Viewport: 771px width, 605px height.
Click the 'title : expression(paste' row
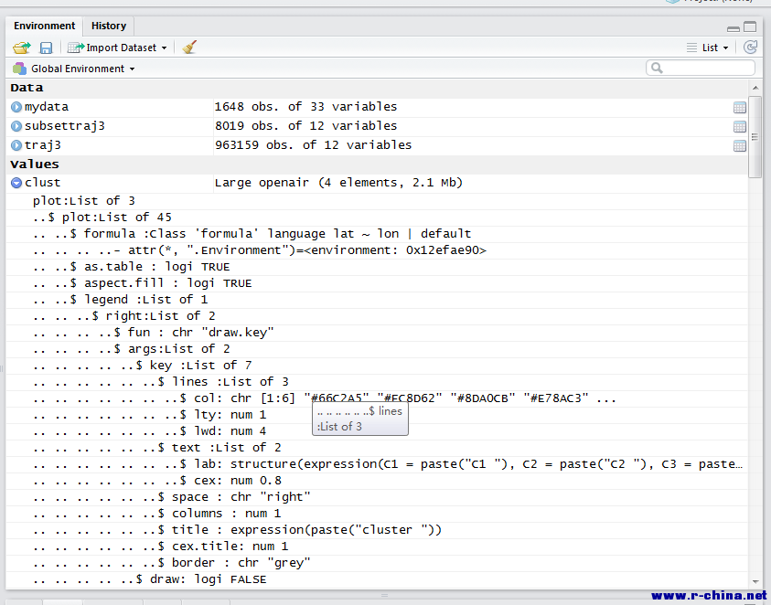pyautogui.click(x=377, y=530)
